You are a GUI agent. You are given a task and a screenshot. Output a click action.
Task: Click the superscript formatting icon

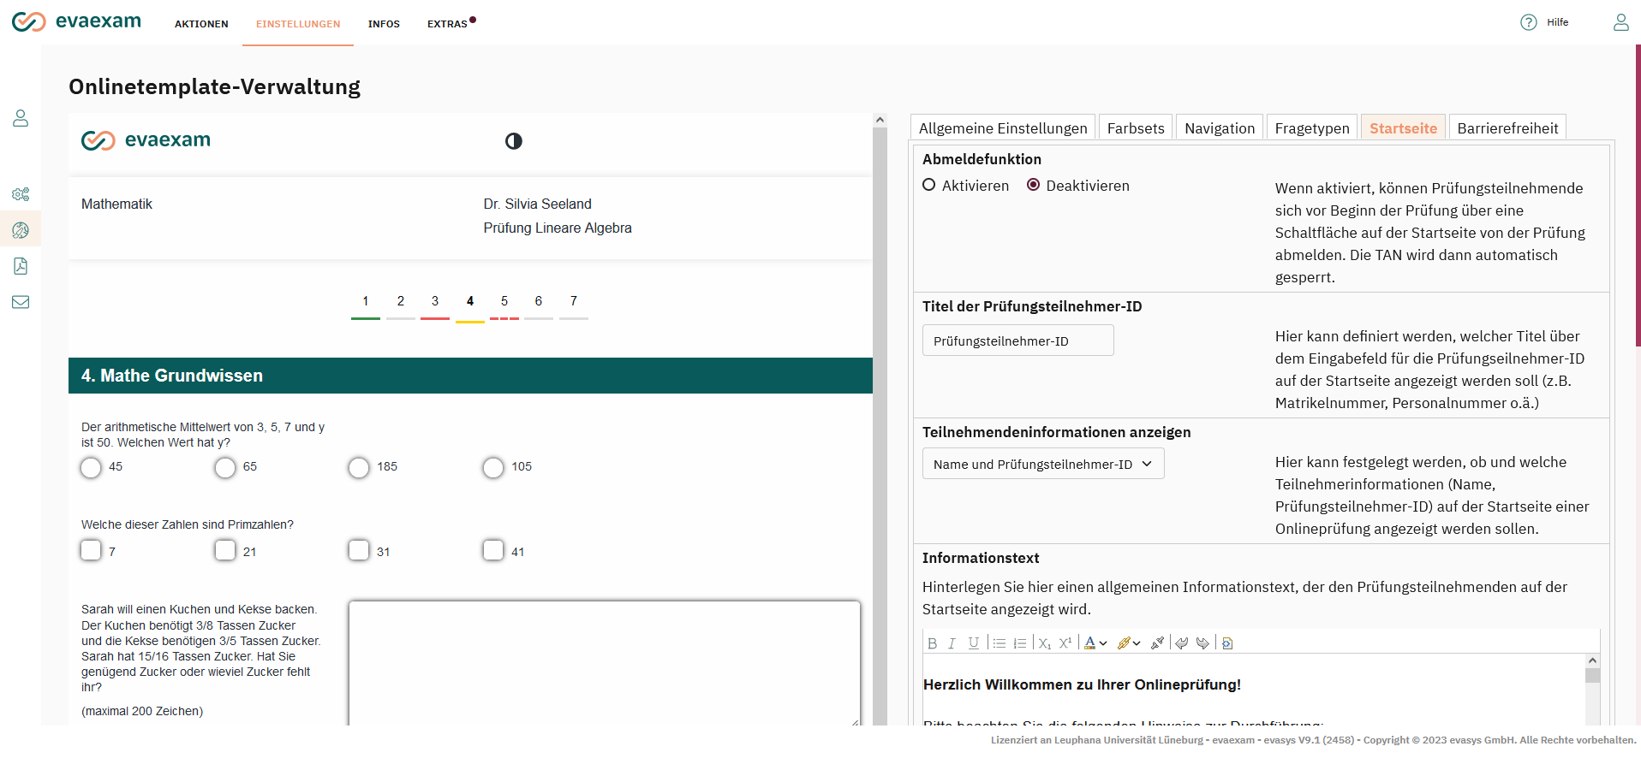click(x=1065, y=643)
